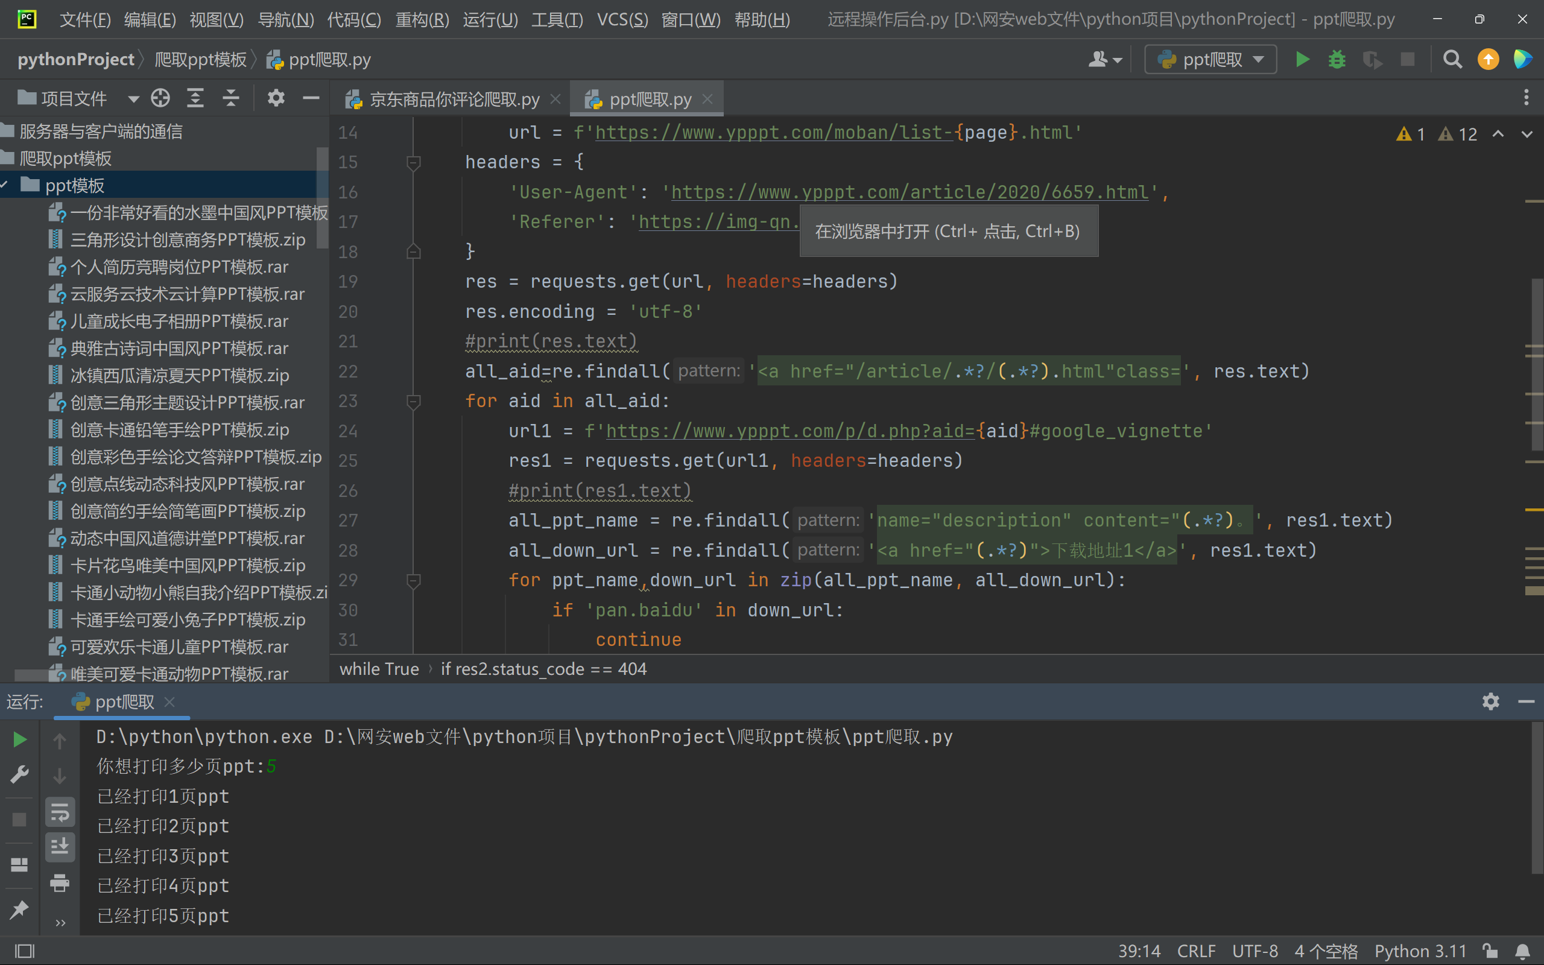Toggle fold marker at line 23 for loop
Screen dimensions: 1544x965
413,401
